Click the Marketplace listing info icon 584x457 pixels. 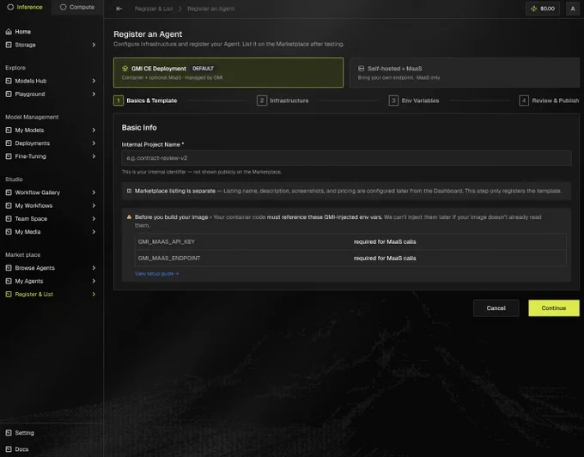pyautogui.click(x=129, y=191)
